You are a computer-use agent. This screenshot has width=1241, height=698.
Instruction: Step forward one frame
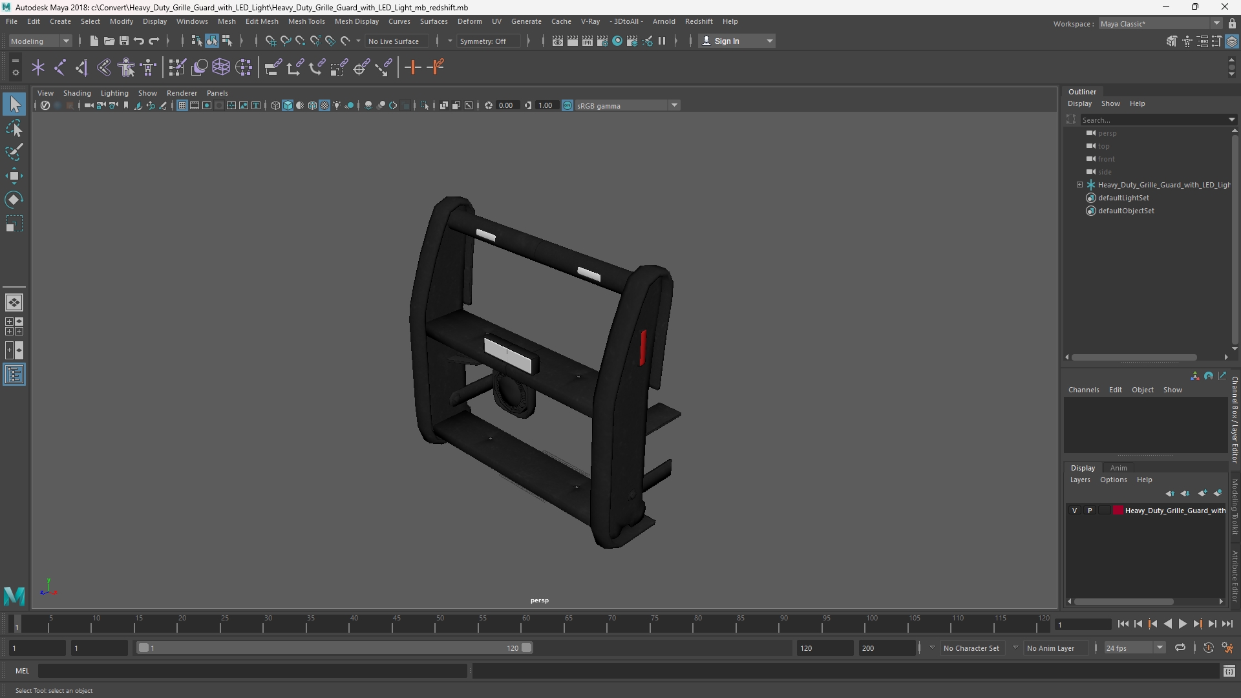[x=1212, y=624]
